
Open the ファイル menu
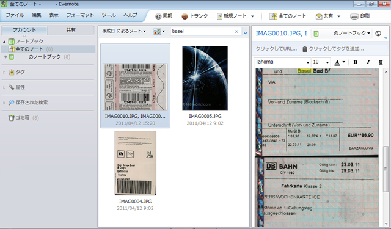(x=15, y=15)
